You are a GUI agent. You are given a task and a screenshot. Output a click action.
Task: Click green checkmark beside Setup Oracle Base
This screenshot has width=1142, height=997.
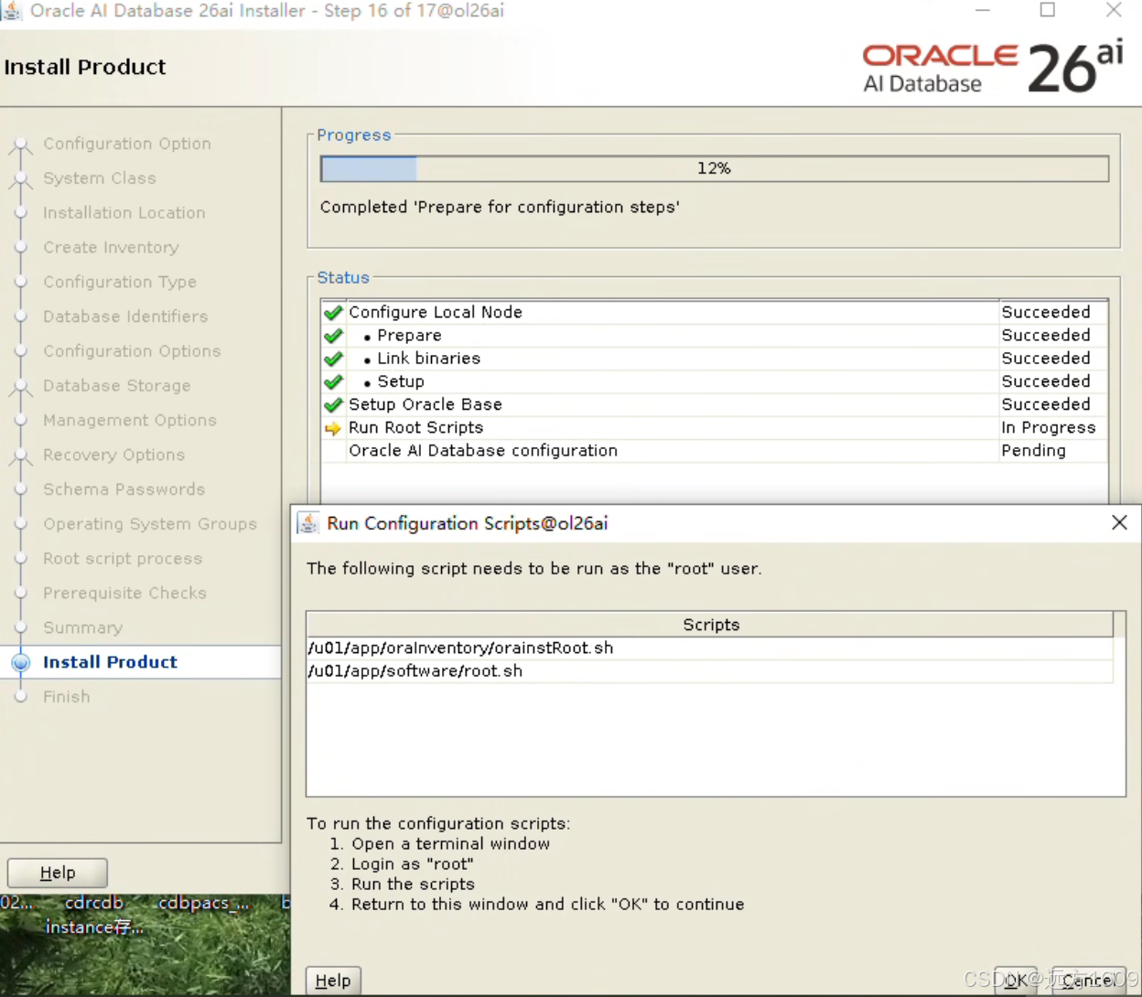[333, 404]
